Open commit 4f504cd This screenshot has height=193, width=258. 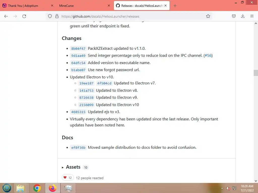(x=104, y=83)
